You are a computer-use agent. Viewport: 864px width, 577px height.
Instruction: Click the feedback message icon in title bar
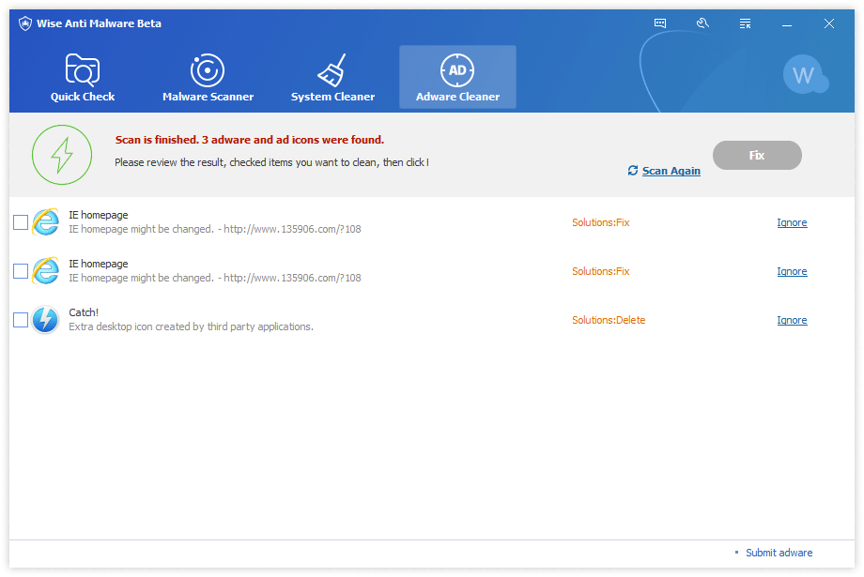pyautogui.click(x=660, y=23)
